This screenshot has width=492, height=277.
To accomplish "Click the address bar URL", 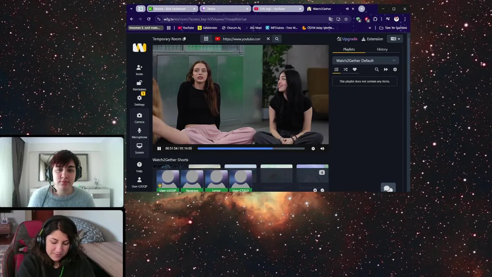I will tap(205, 19).
